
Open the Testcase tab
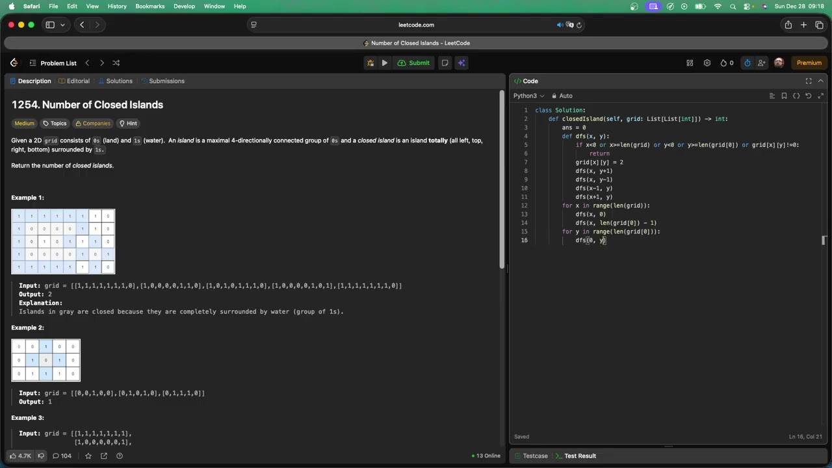point(530,456)
